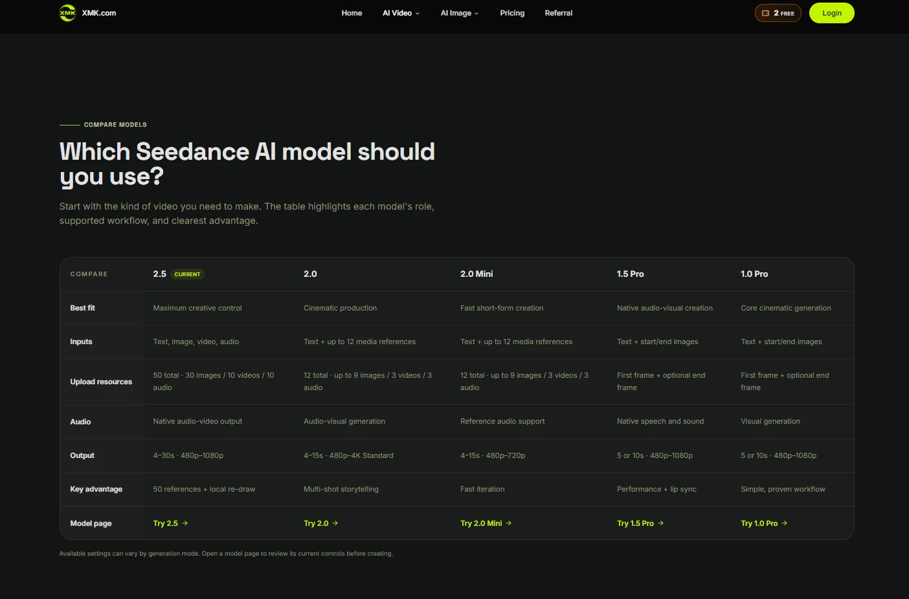Click '50 total · 30 images' upload cell

click(x=214, y=382)
